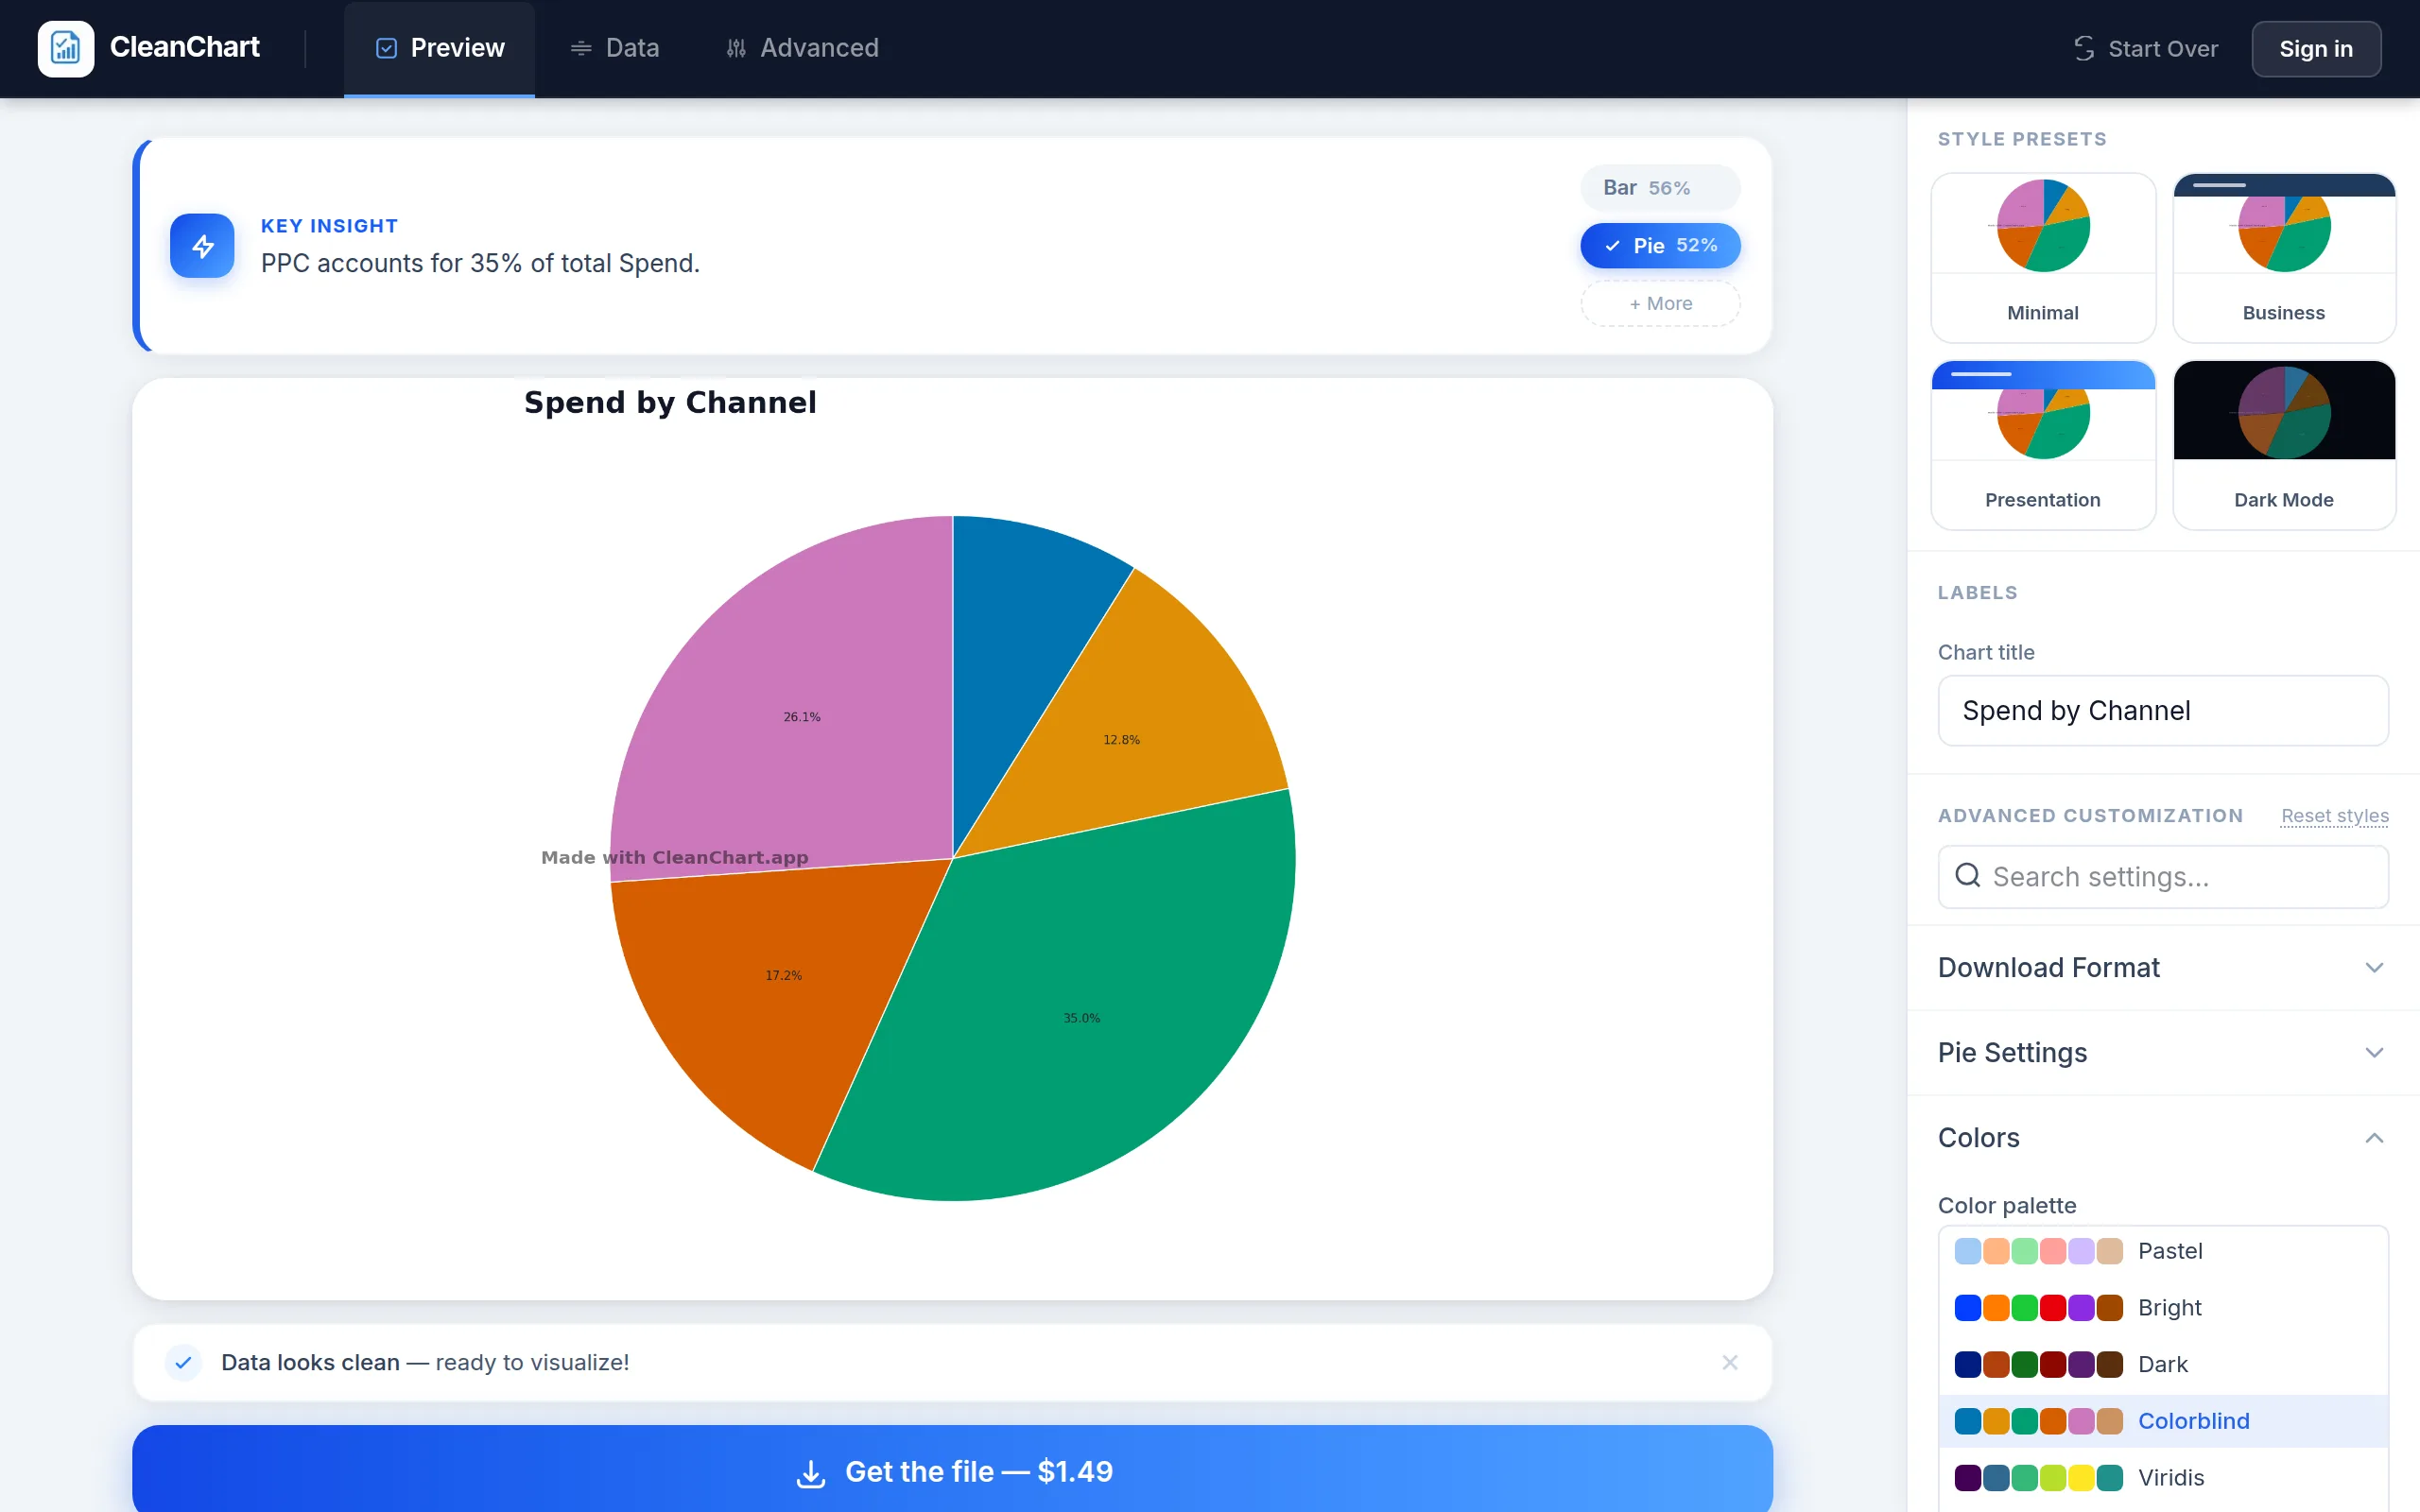Click the CleanChart logo icon
This screenshot has width=2420, height=1512.
click(x=66, y=48)
